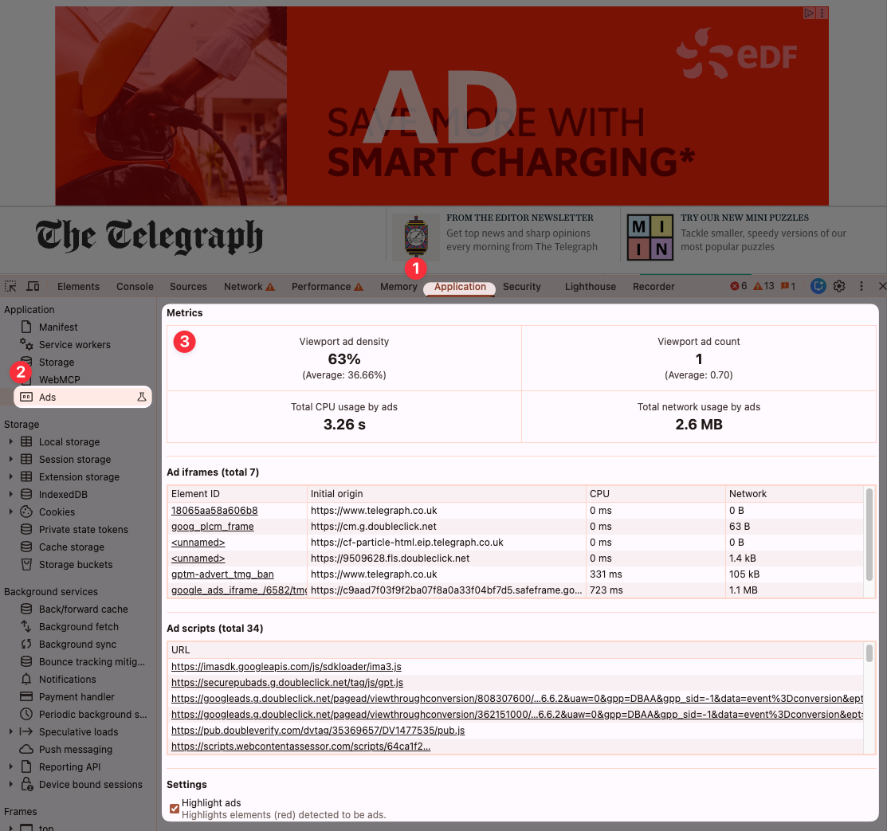Open the blue AI assistance icon

click(x=818, y=286)
